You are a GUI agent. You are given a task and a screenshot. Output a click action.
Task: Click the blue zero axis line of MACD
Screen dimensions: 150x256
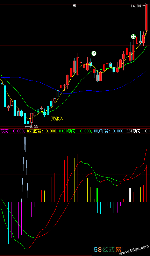(75, 202)
